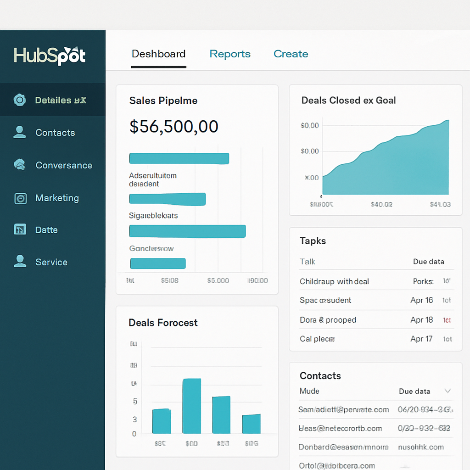Image resolution: width=470 pixels, height=470 pixels.
Task: Click the Marketing icon in sidebar
Action: coord(20,198)
